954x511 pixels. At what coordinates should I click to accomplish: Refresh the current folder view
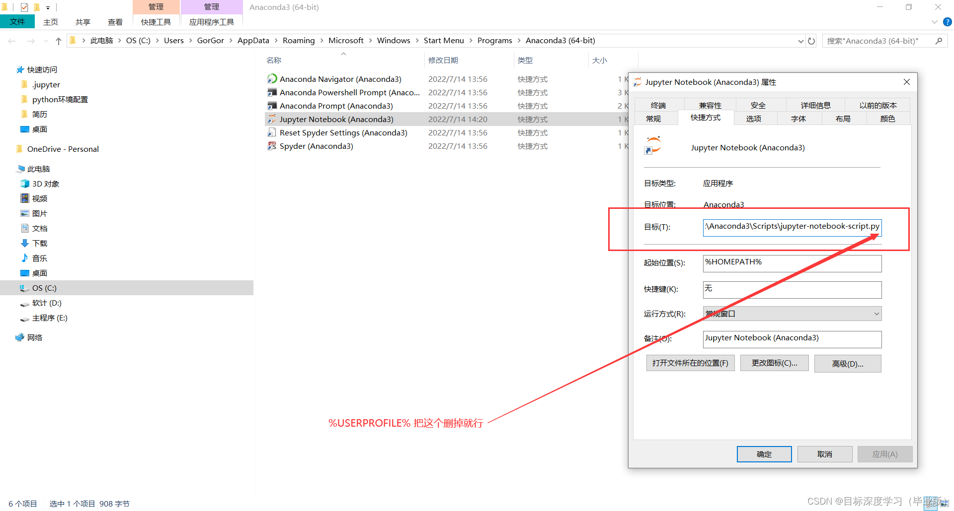click(x=811, y=41)
